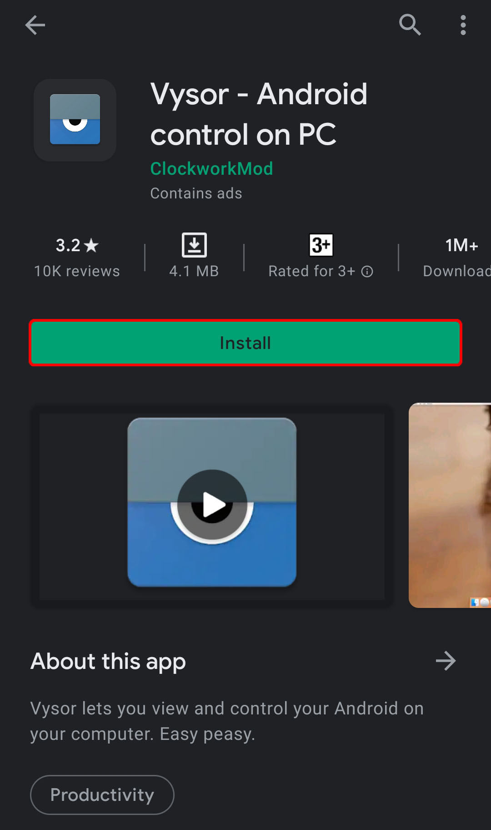The height and width of the screenshot is (830, 491).
Task: Tap the 1M+ downloads count
Action: point(461,245)
